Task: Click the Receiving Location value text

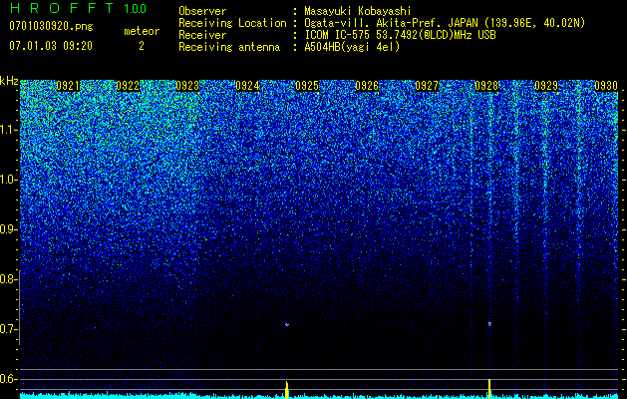Action: (446, 23)
